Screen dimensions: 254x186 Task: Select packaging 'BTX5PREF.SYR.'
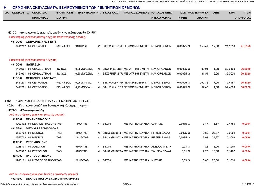(x=113, y=73)
